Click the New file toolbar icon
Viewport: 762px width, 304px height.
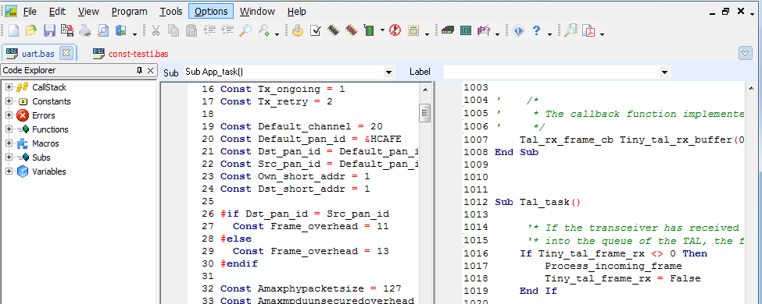click(x=13, y=31)
